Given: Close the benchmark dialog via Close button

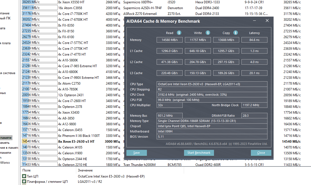Looking at the screenshot, I should coord(261,153).
